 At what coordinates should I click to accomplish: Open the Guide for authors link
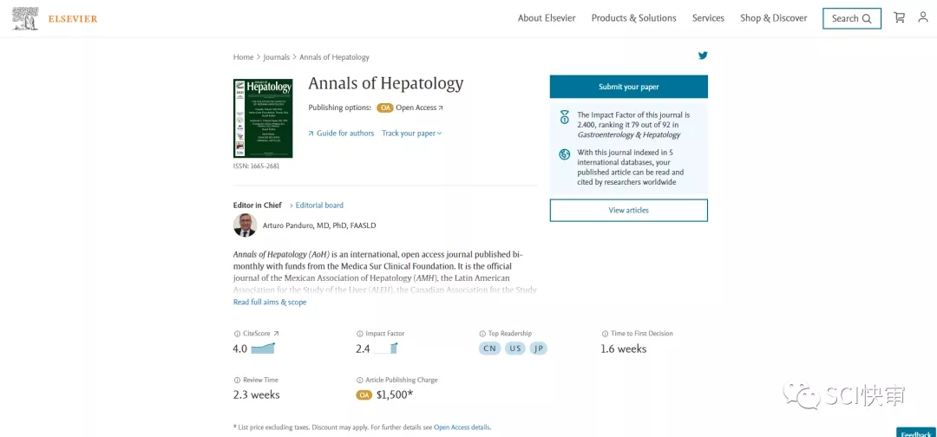tap(341, 134)
